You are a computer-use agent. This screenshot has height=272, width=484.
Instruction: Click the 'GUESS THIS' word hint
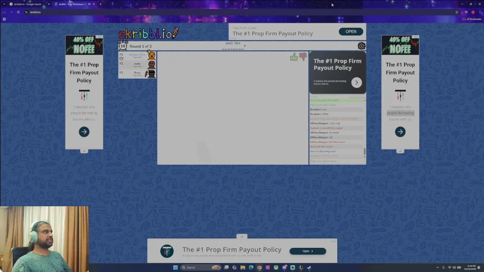point(233,43)
